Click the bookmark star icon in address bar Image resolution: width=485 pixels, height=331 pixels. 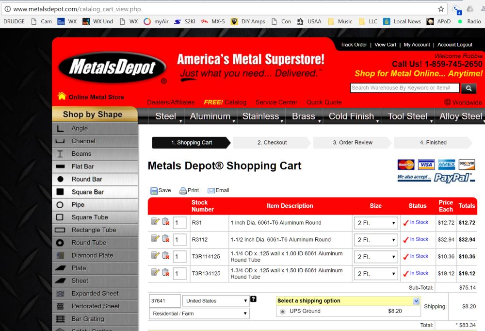[x=441, y=9]
